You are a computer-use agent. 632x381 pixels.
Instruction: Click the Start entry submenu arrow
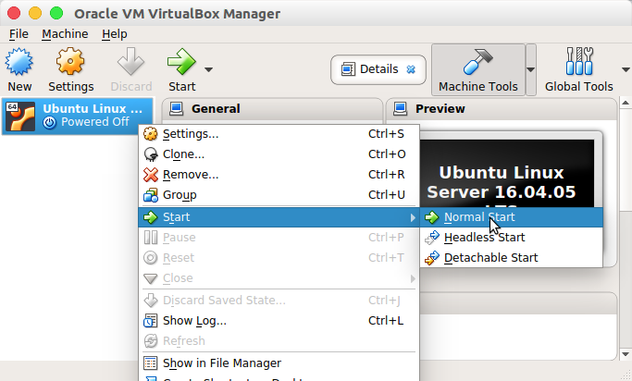tap(413, 217)
